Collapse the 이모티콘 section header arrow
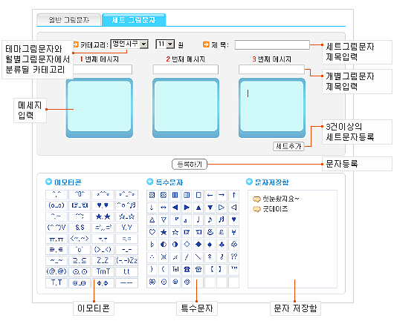This screenshot has width=394, height=321. coord(48,182)
